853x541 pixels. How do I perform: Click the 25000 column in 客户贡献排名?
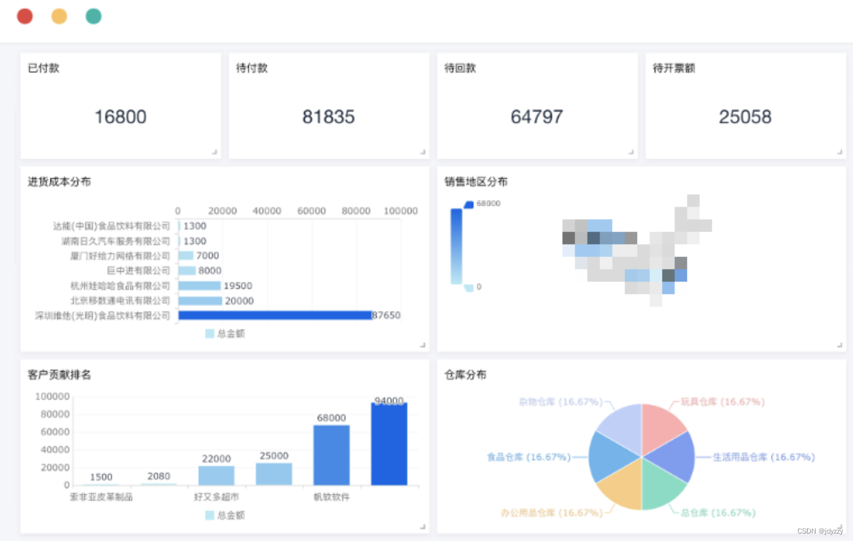click(274, 474)
